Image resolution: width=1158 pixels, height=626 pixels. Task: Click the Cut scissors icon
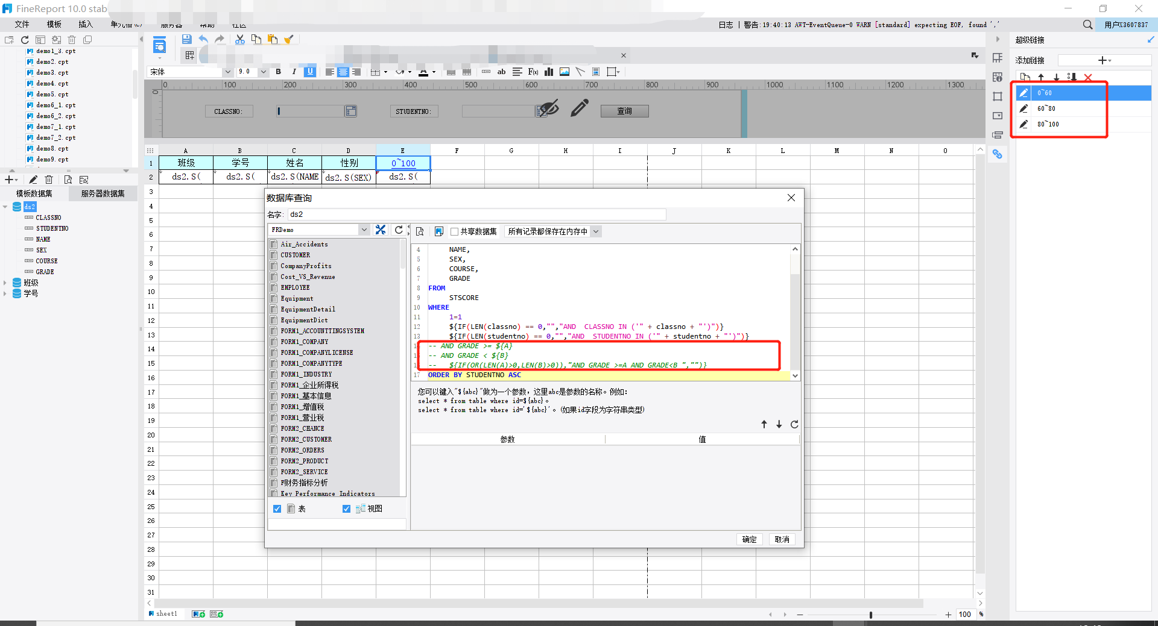click(x=240, y=39)
